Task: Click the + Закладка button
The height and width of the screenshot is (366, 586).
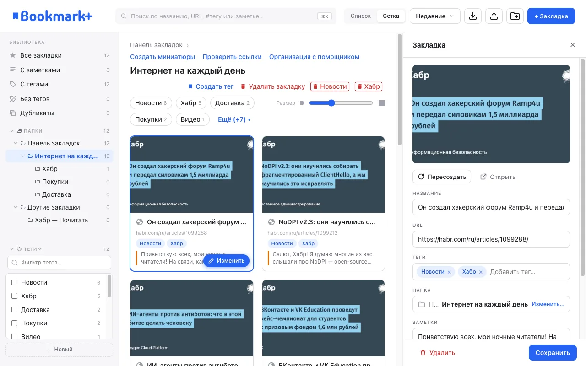Action: (x=551, y=16)
